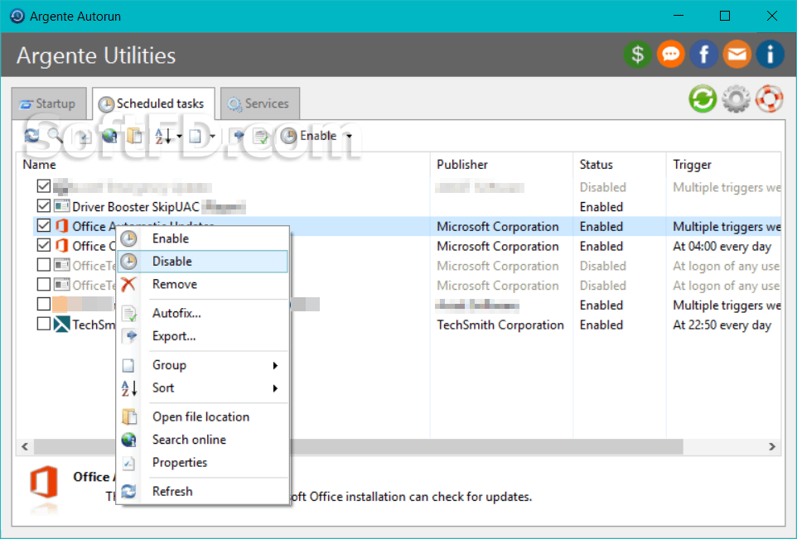
Task: Click the Argente Autorun title bar icon
Action: point(17,17)
